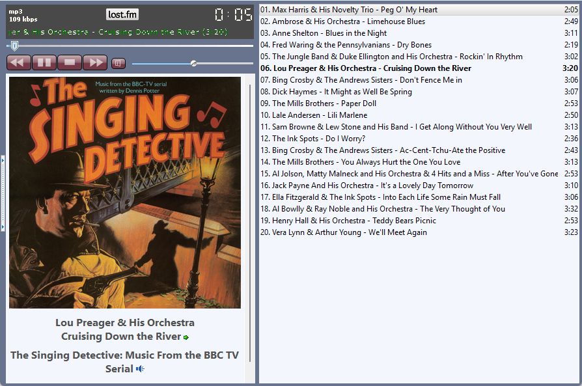Select track 15 After You've Gone
582x386 pixels.
point(419,174)
